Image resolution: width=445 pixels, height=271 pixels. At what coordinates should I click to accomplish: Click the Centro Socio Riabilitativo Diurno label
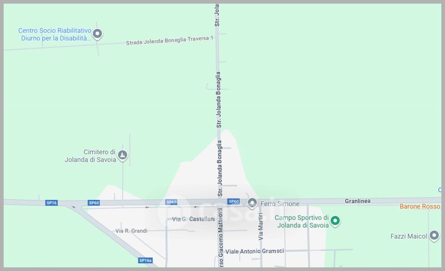[x=55, y=34]
